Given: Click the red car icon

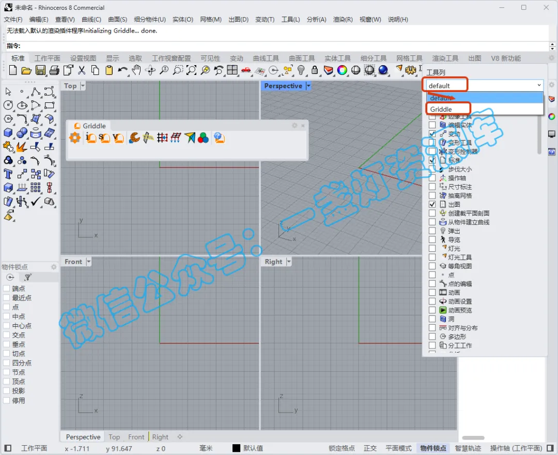Looking at the screenshot, I should pos(246,70).
